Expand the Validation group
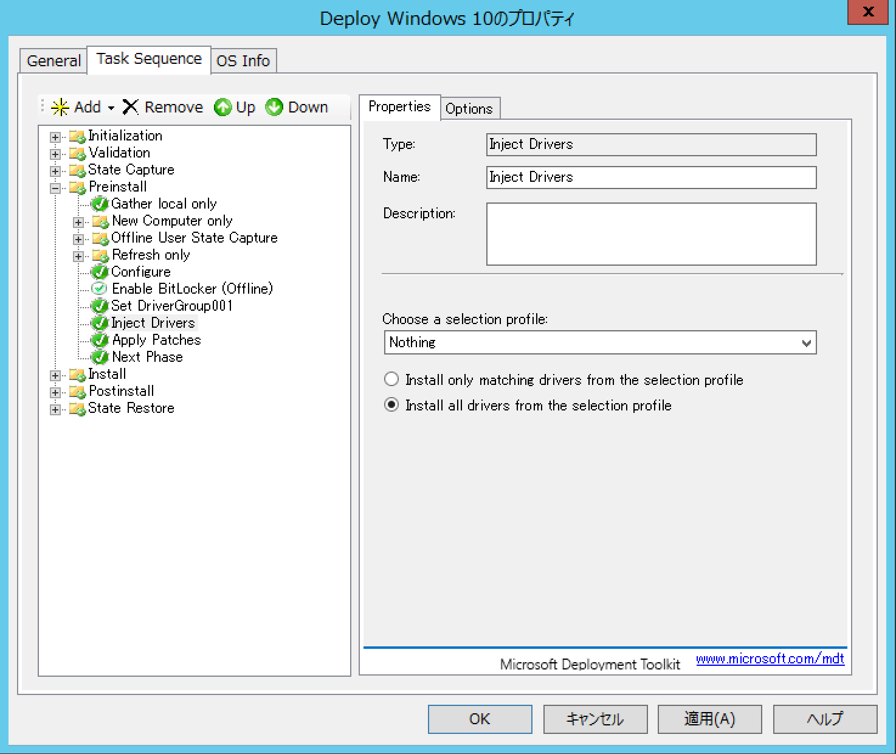Screen dimensions: 896x754 pos(55,154)
